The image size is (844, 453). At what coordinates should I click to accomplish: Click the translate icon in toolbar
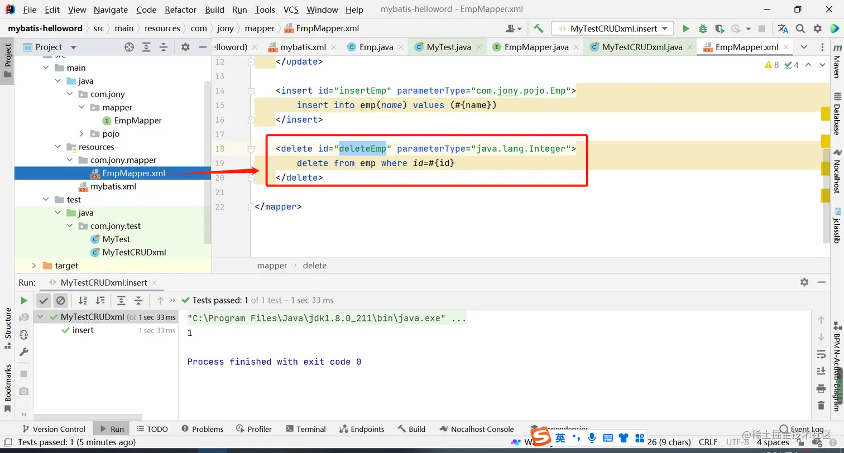783,28
